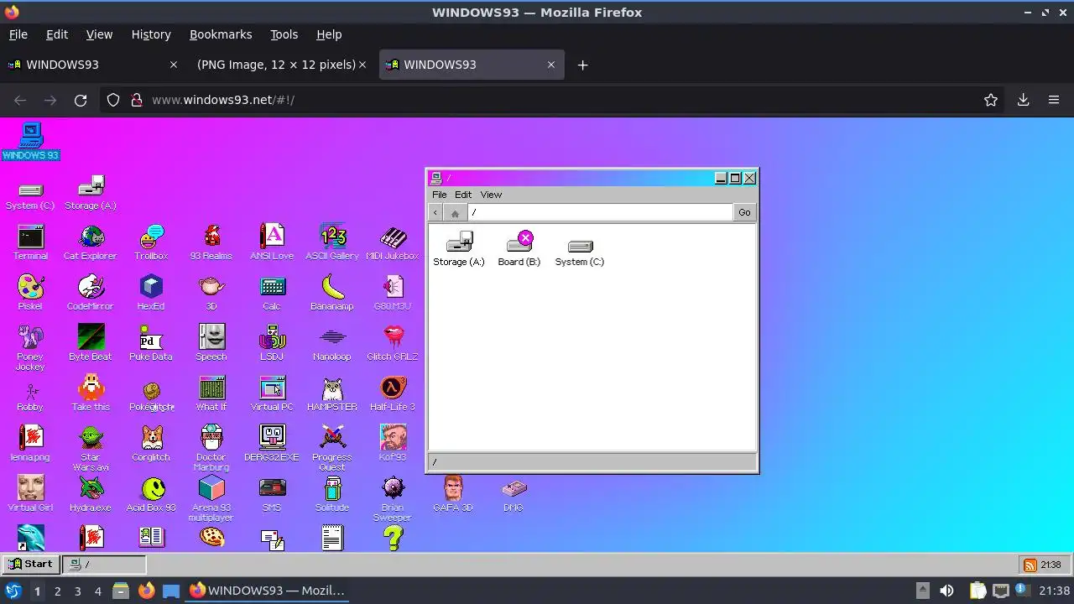Open the explorer window's Edit menu
Image resolution: width=1074 pixels, height=604 pixels.
463,195
